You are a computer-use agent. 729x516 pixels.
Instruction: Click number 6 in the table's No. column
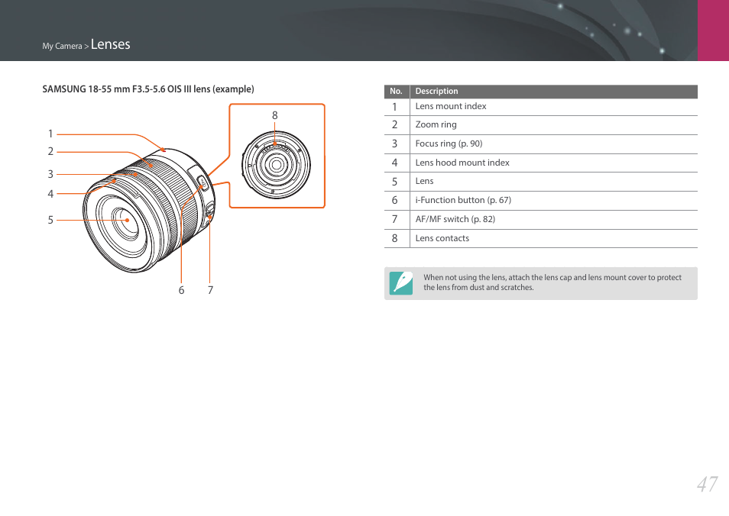pyautogui.click(x=395, y=200)
